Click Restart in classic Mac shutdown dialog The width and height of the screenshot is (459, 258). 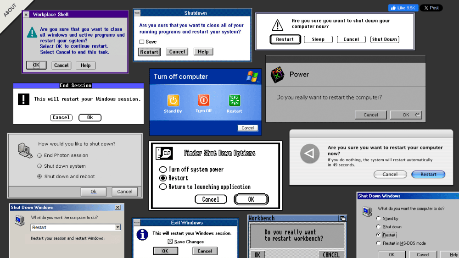coord(285,39)
